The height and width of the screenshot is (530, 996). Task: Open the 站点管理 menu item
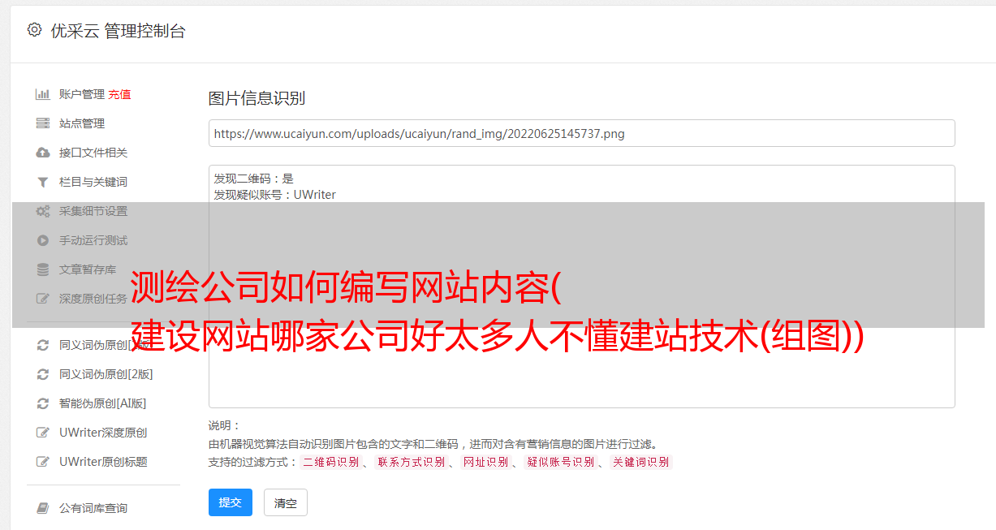point(82,123)
